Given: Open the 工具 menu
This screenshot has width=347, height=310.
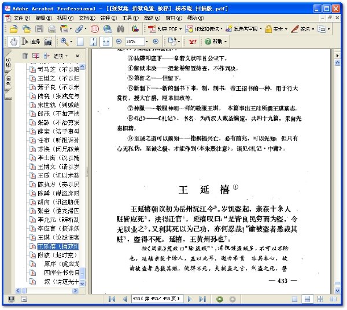Looking at the screenshot, I should (x=131, y=18).
